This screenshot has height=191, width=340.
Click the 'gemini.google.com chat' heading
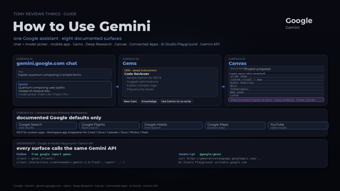pos(47,63)
